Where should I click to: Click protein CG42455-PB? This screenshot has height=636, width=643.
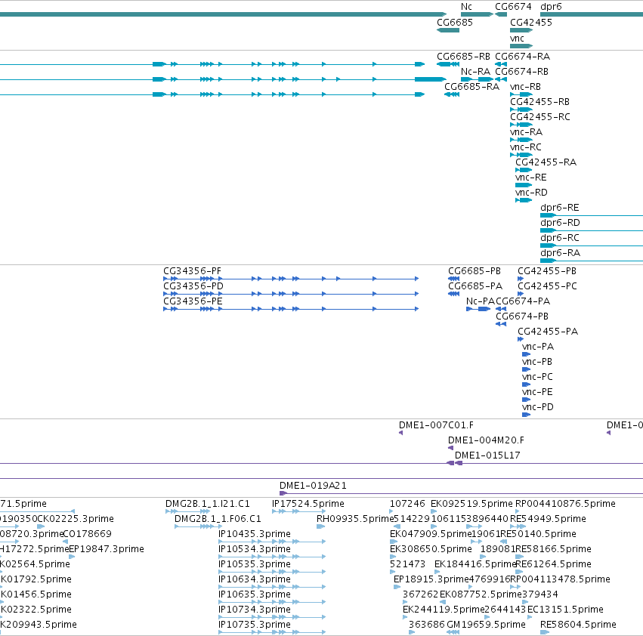547,271
